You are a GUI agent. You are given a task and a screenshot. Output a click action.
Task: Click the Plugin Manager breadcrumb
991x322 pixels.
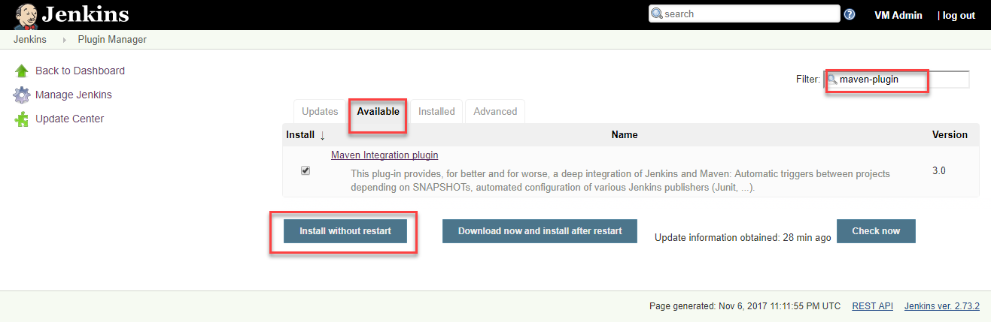click(113, 40)
